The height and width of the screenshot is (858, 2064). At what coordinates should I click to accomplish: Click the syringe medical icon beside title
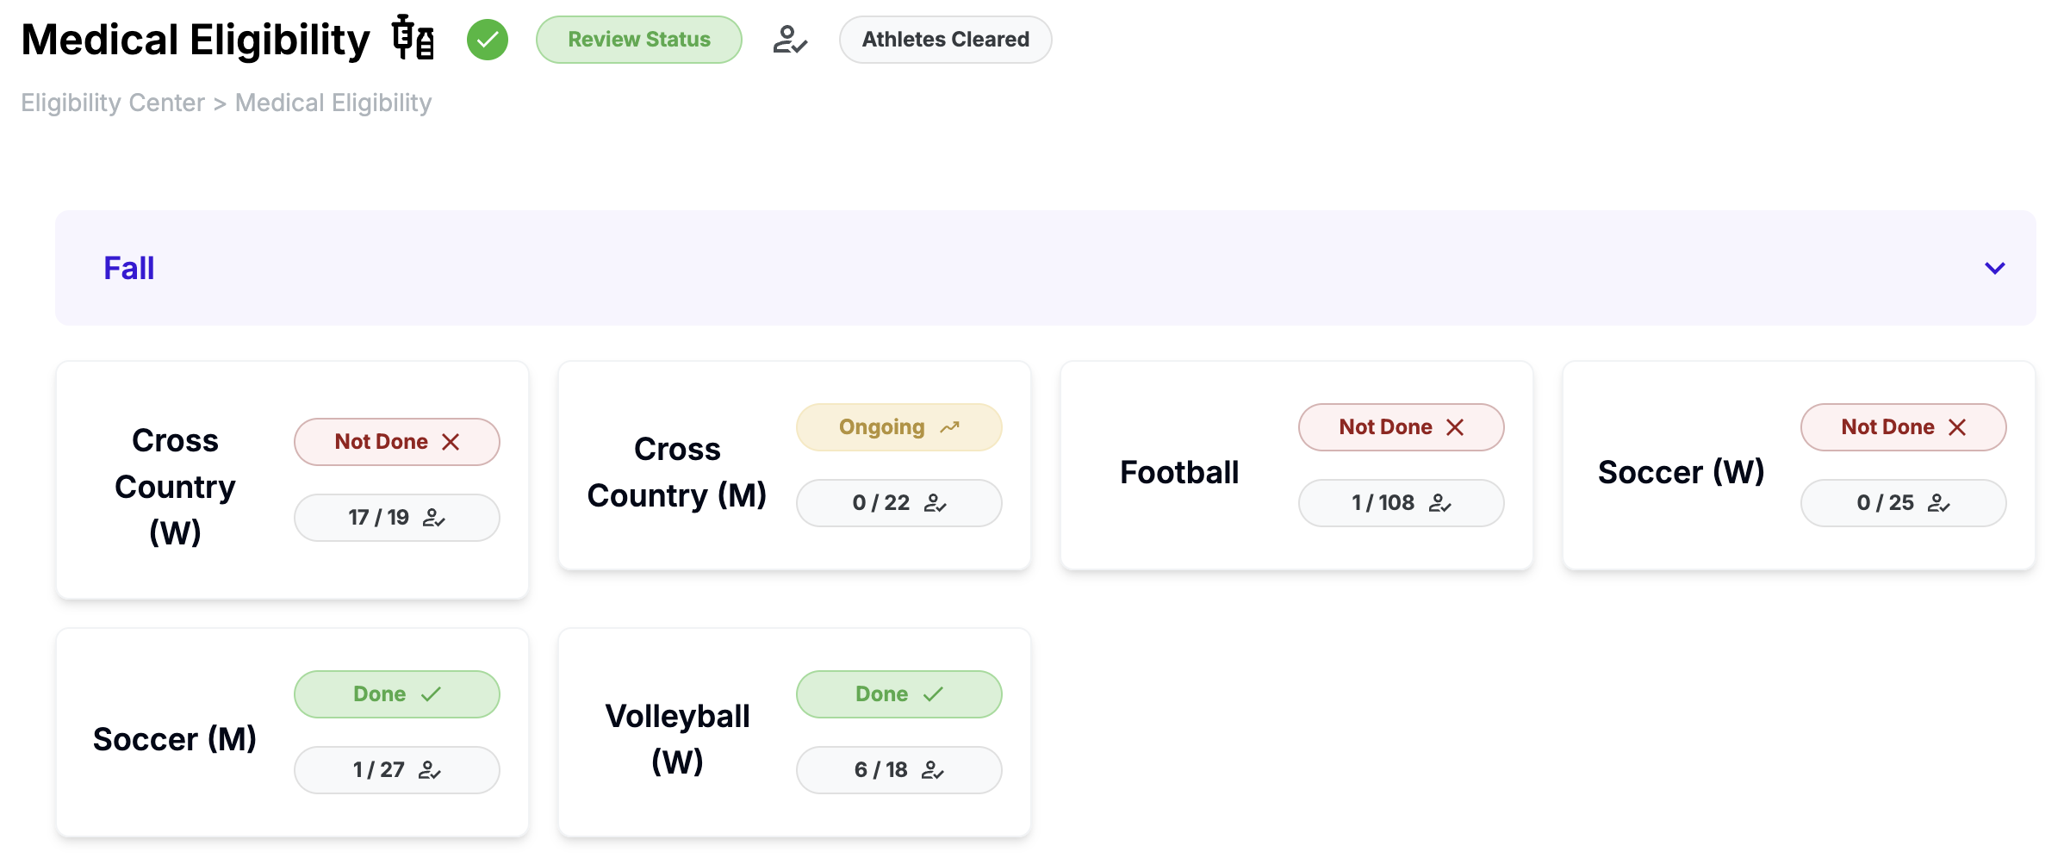(413, 39)
